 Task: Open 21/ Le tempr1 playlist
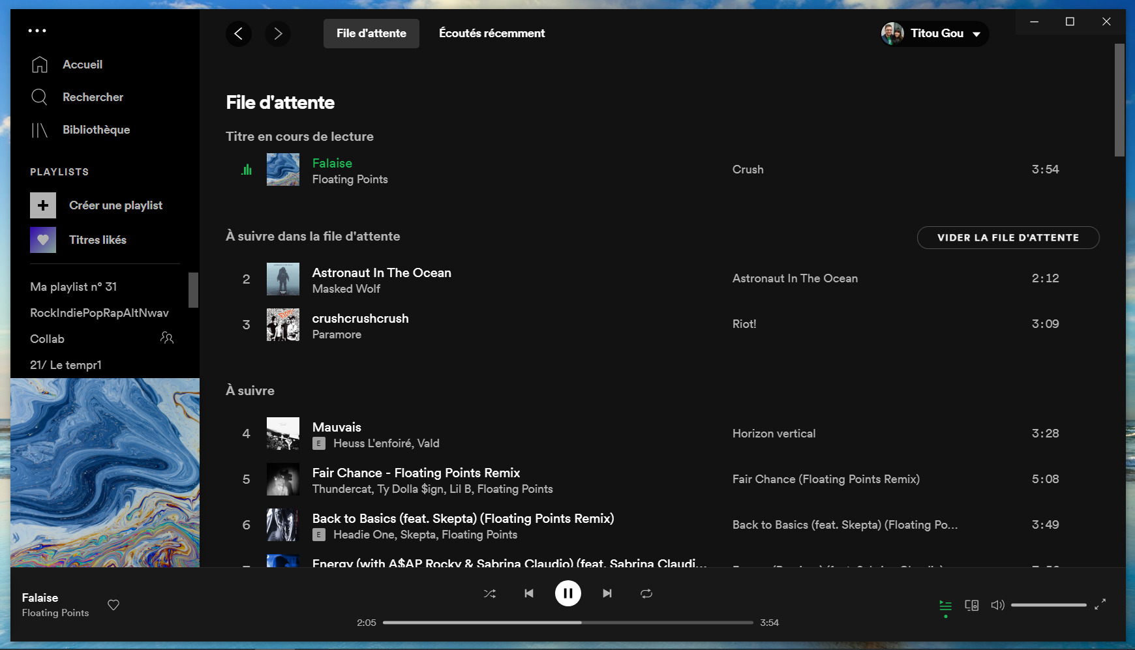(66, 365)
